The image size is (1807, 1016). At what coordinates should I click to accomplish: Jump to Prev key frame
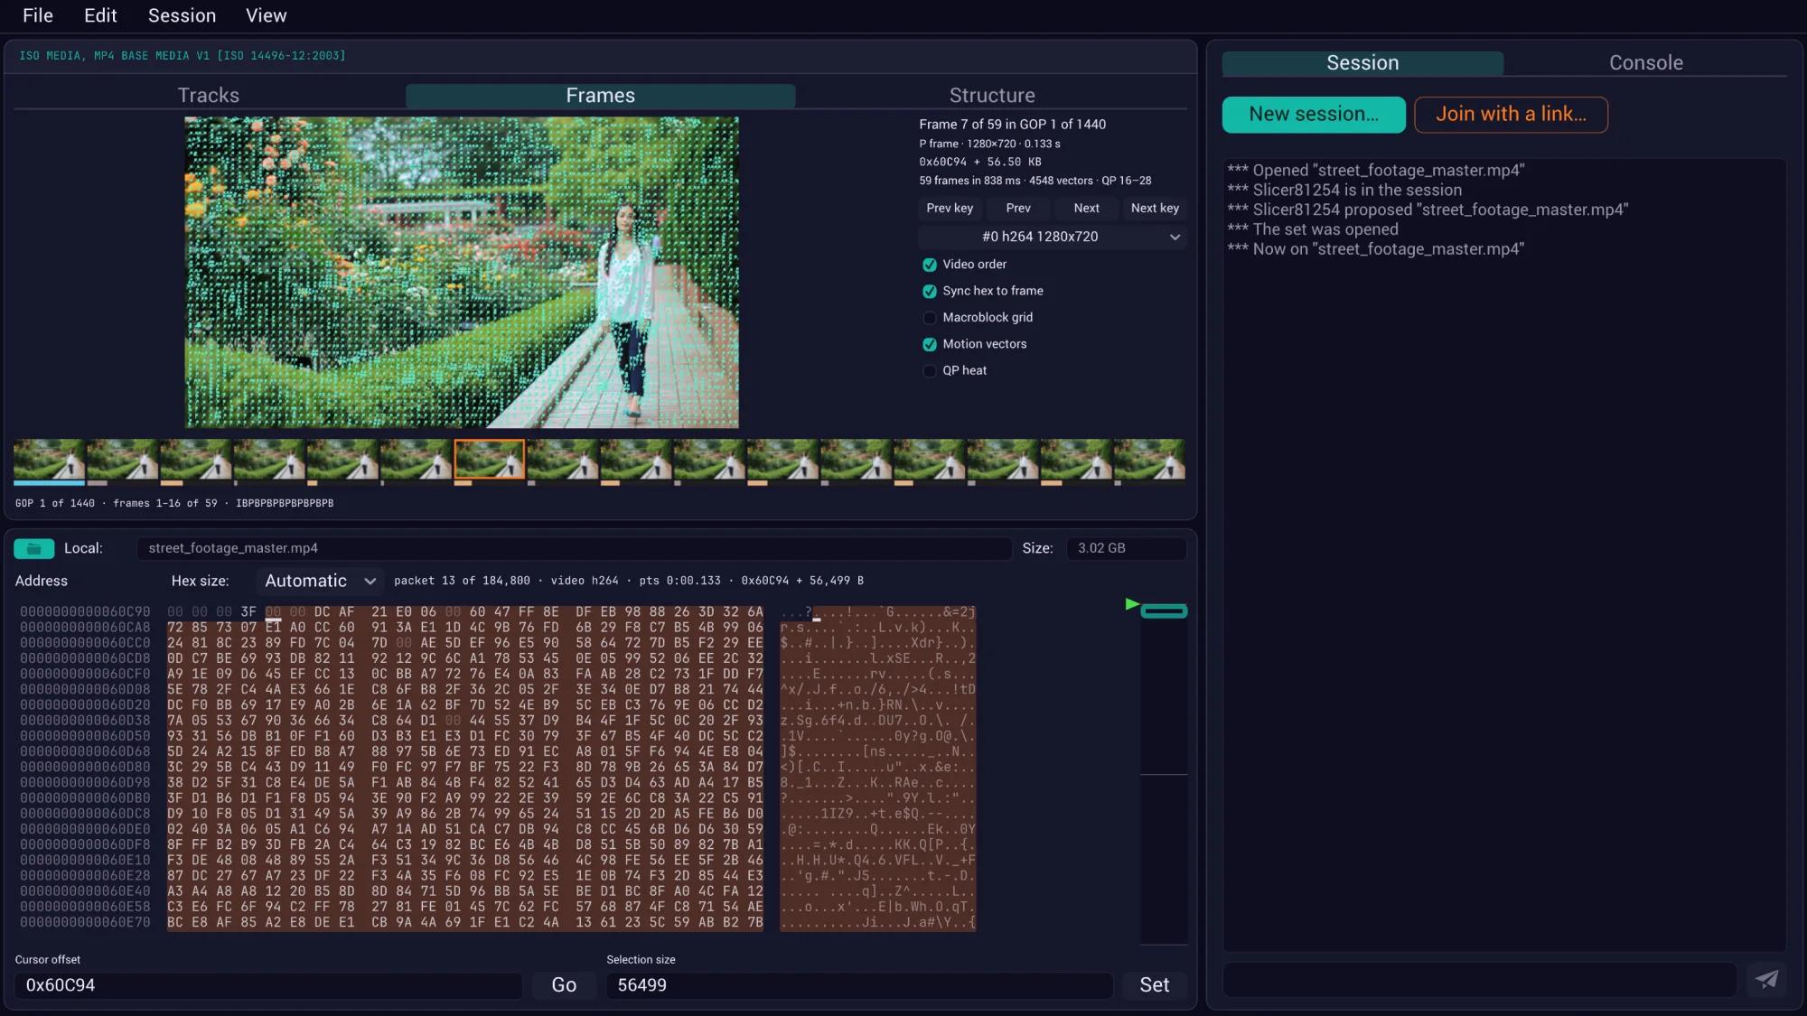point(950,209)
